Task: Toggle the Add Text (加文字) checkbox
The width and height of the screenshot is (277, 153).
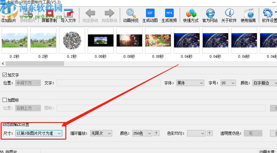Action: [4, 75]
